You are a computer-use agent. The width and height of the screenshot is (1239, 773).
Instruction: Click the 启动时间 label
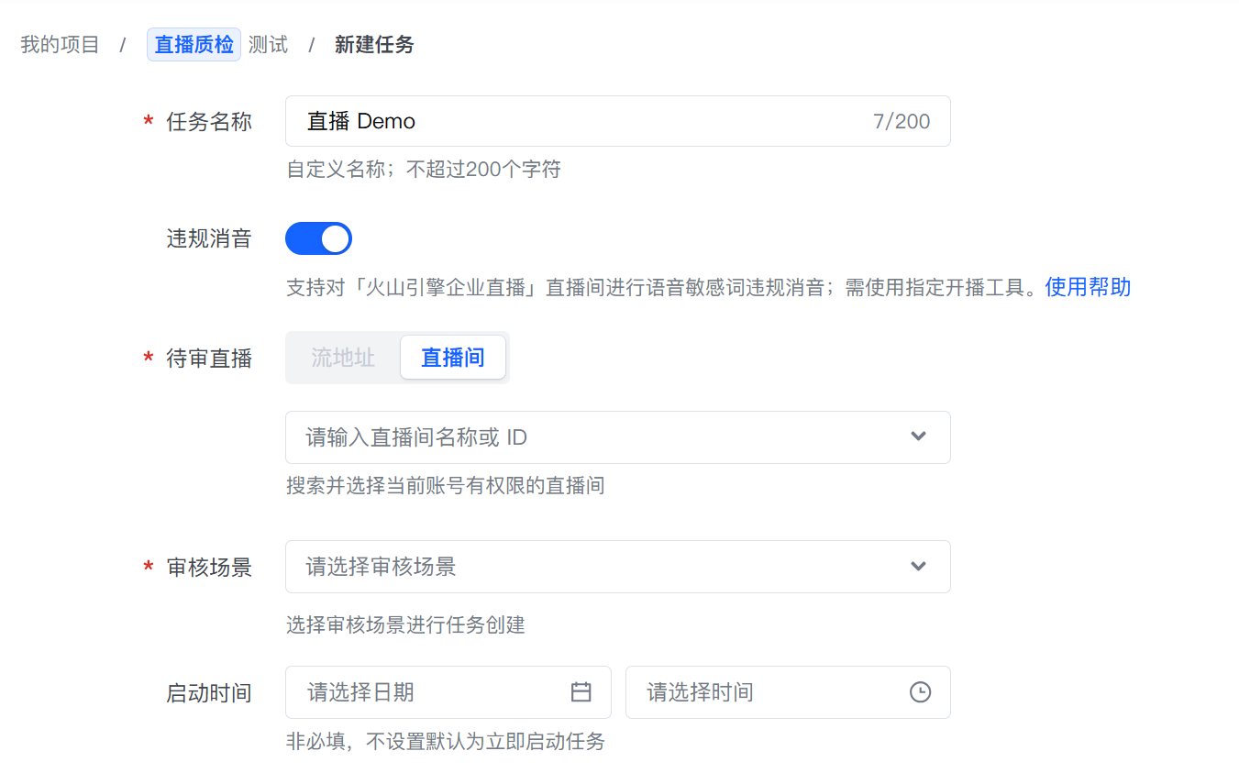(x=209, y=693)
